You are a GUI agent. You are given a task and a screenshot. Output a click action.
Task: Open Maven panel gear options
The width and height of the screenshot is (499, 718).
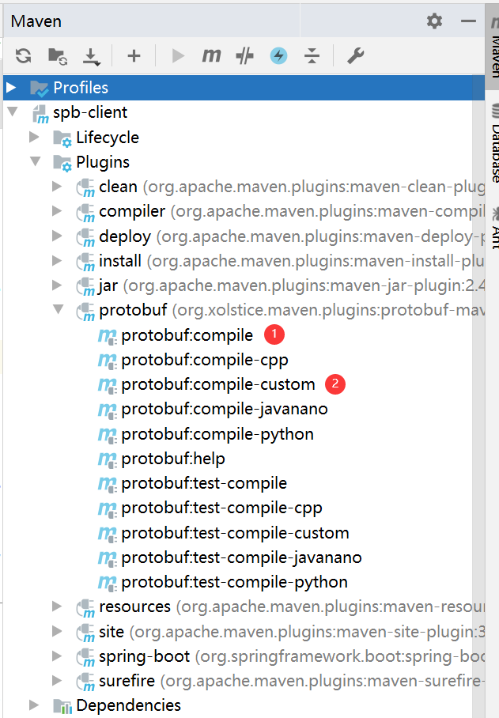click(434, 21)
